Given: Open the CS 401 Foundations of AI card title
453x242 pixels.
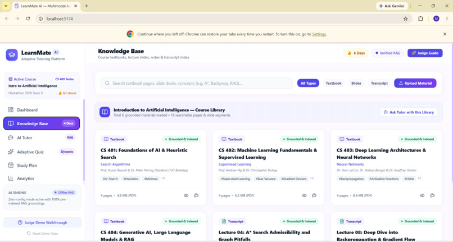Looking at the screenshot, I should (144, 154).
